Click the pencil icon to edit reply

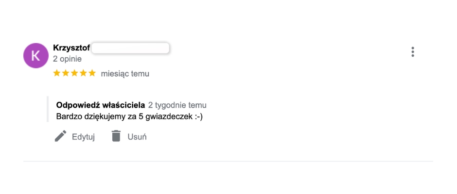click(61, 136)
